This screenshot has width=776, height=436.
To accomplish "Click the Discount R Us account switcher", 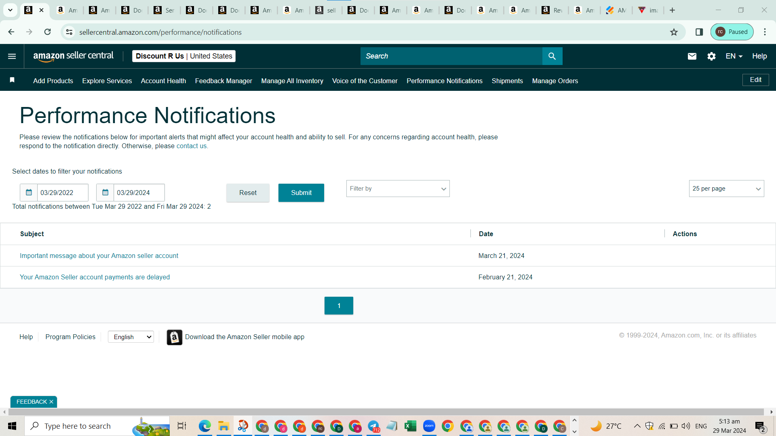I will pyautogui.click(x=184, y=56).
